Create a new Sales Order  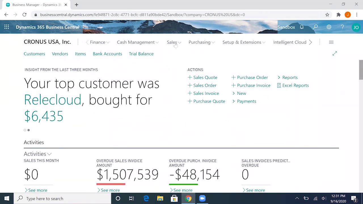coord(202,85)
